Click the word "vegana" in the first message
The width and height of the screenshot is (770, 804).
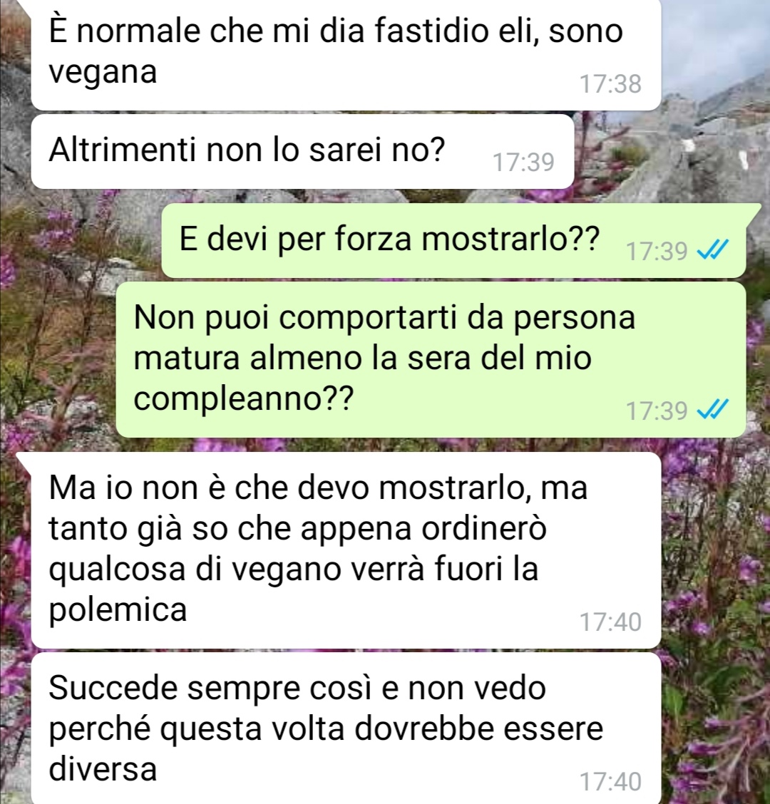tap(103, 72)
